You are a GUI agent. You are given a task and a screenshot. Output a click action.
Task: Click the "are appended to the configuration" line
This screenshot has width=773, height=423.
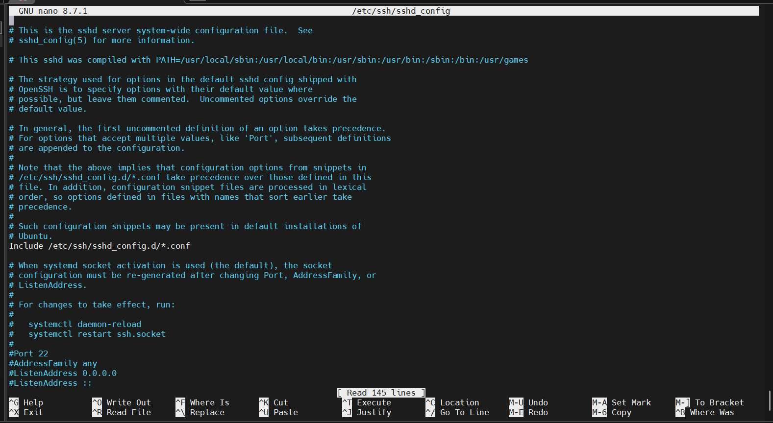(97, 148)
